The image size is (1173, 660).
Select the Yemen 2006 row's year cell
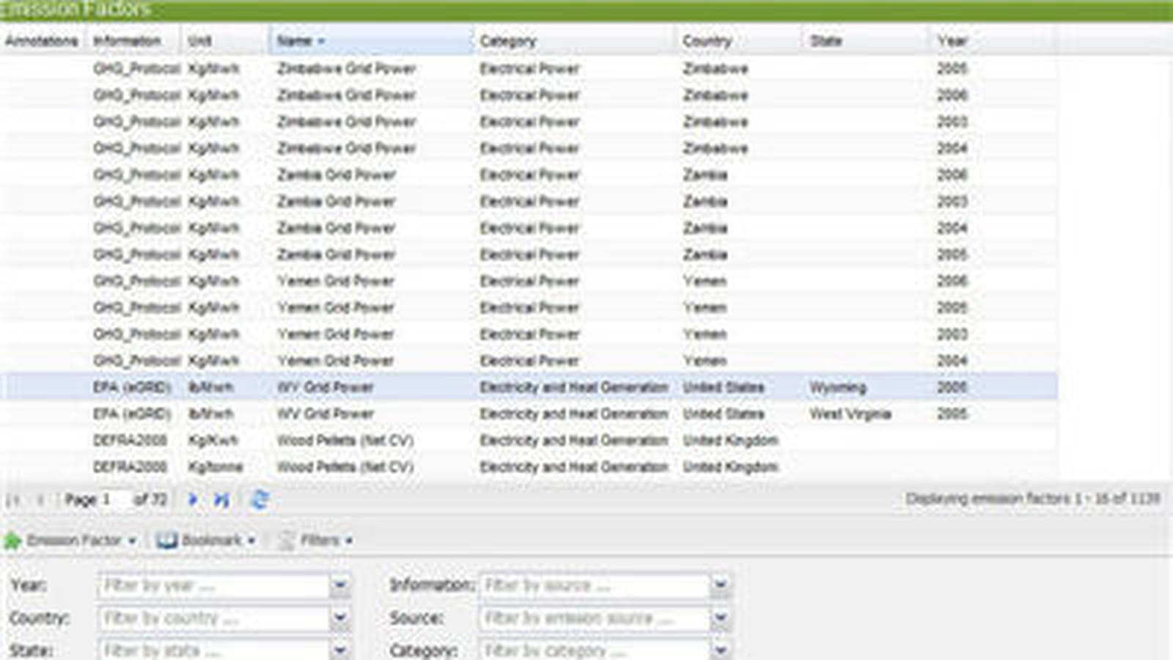click(952, 281)
